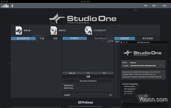Image resolution: width=171 pixels, height=108 pixels.
Task: Click the 配置外部设备... link
Action: click(x=69, y=88)
